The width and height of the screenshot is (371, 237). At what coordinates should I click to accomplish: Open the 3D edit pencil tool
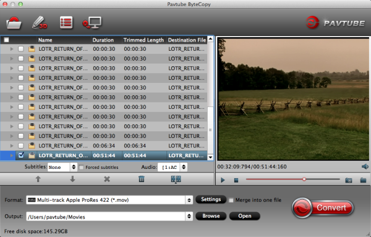coord(40,23)
